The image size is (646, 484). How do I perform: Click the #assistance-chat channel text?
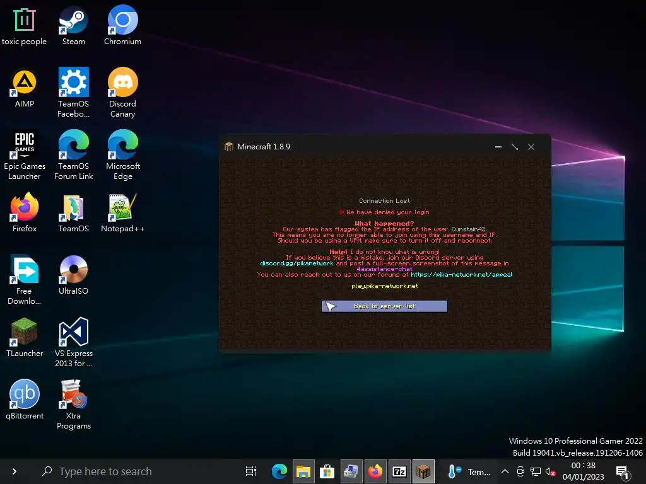[x=384, y=269]
